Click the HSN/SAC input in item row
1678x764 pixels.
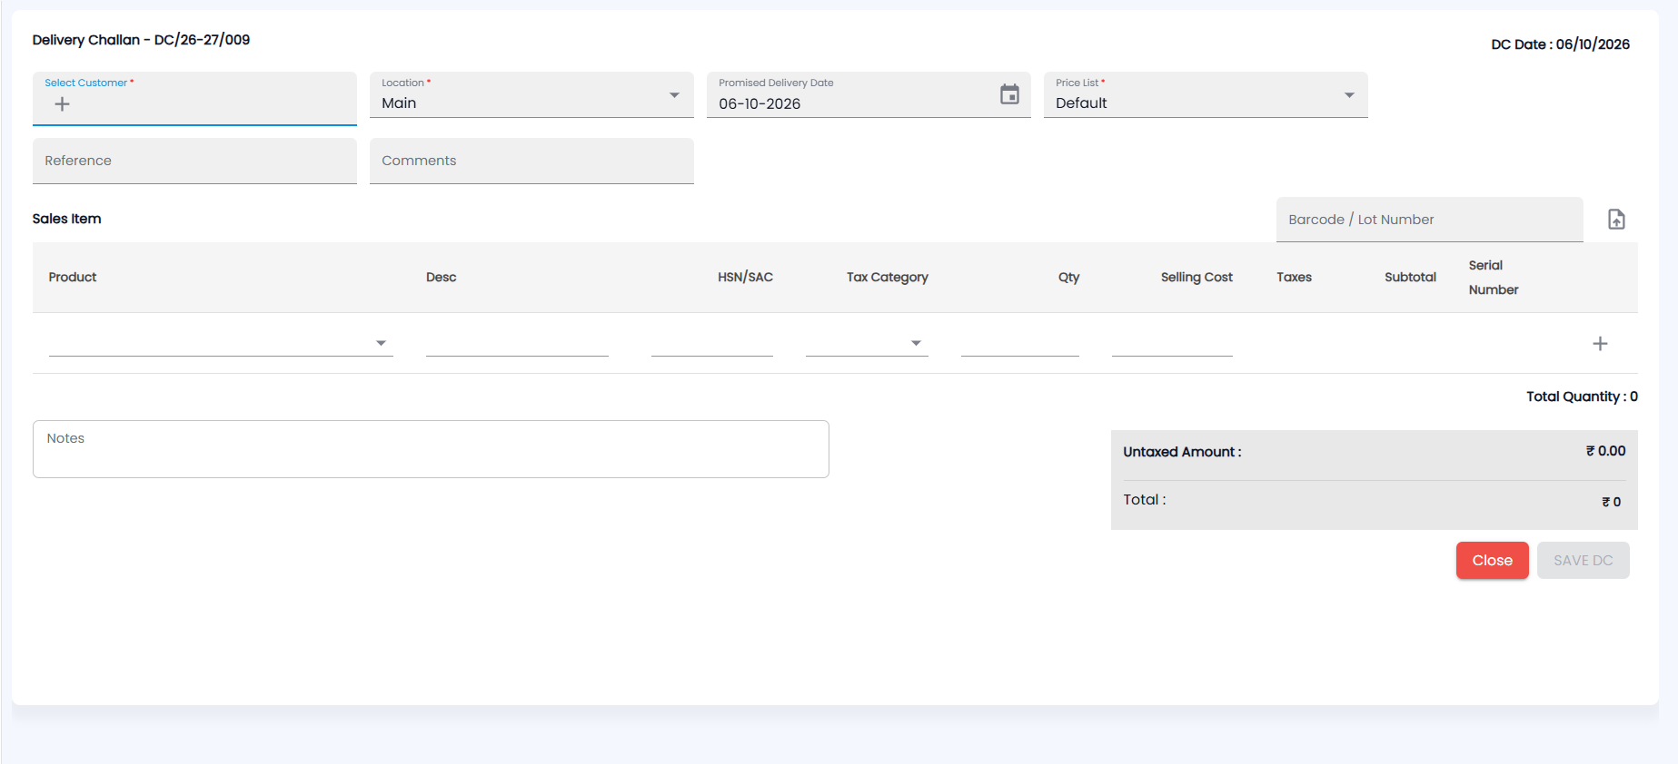(x=712, y=342)
